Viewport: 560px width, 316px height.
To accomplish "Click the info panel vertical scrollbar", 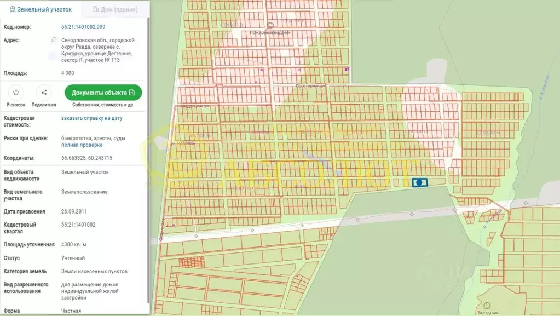I will click(148, 164).
